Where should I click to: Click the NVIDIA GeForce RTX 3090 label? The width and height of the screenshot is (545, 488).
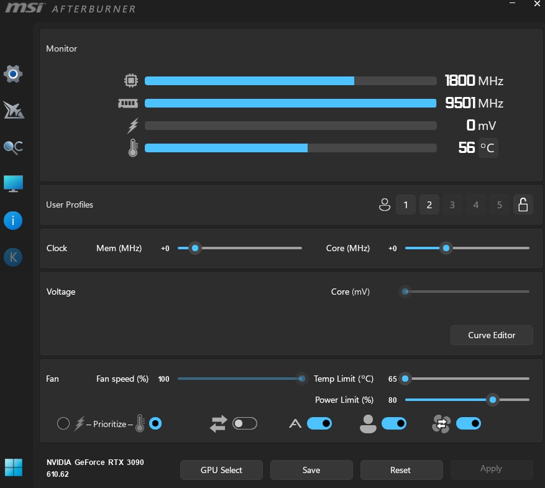(x=95, y=463)
